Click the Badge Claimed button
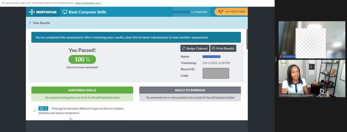Image resolution: width=347 pixels, height=132 pixels. [195, 48]
